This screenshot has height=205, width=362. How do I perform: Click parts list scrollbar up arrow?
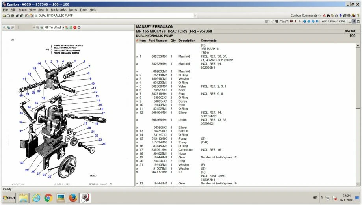pos(358,45)
